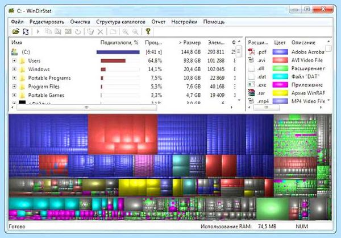
Task: Click the .pdf Adobe Acrobat file icon
Action: click(x=251, y=52)
